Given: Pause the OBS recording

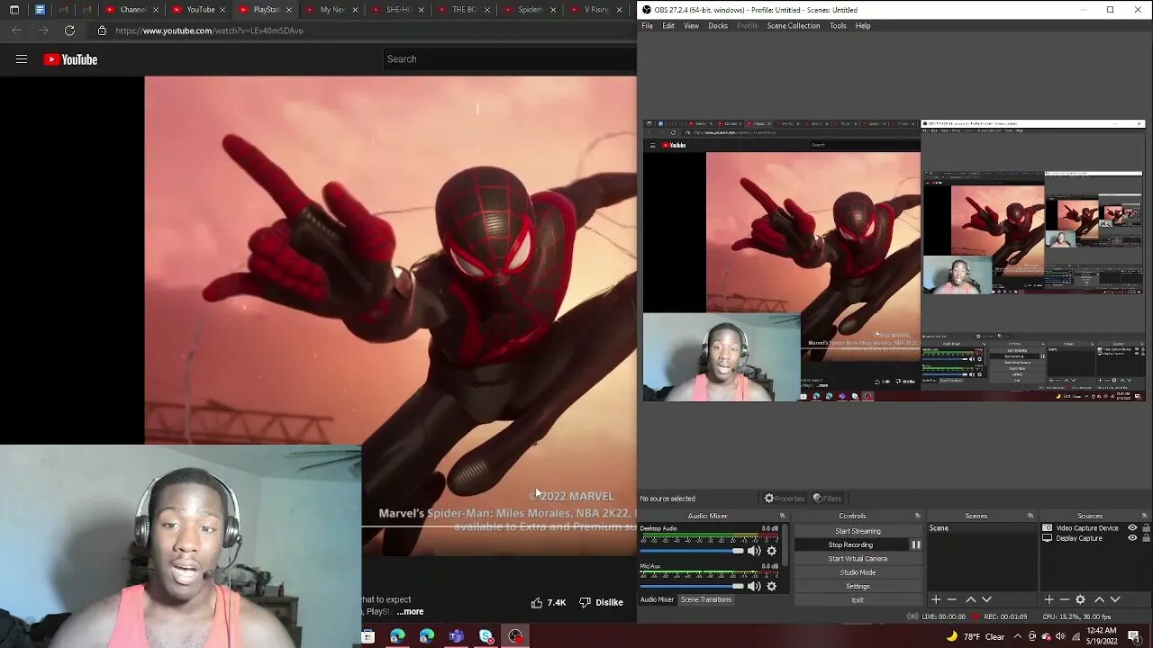Looking at the screenshot, I should (916, 544).
